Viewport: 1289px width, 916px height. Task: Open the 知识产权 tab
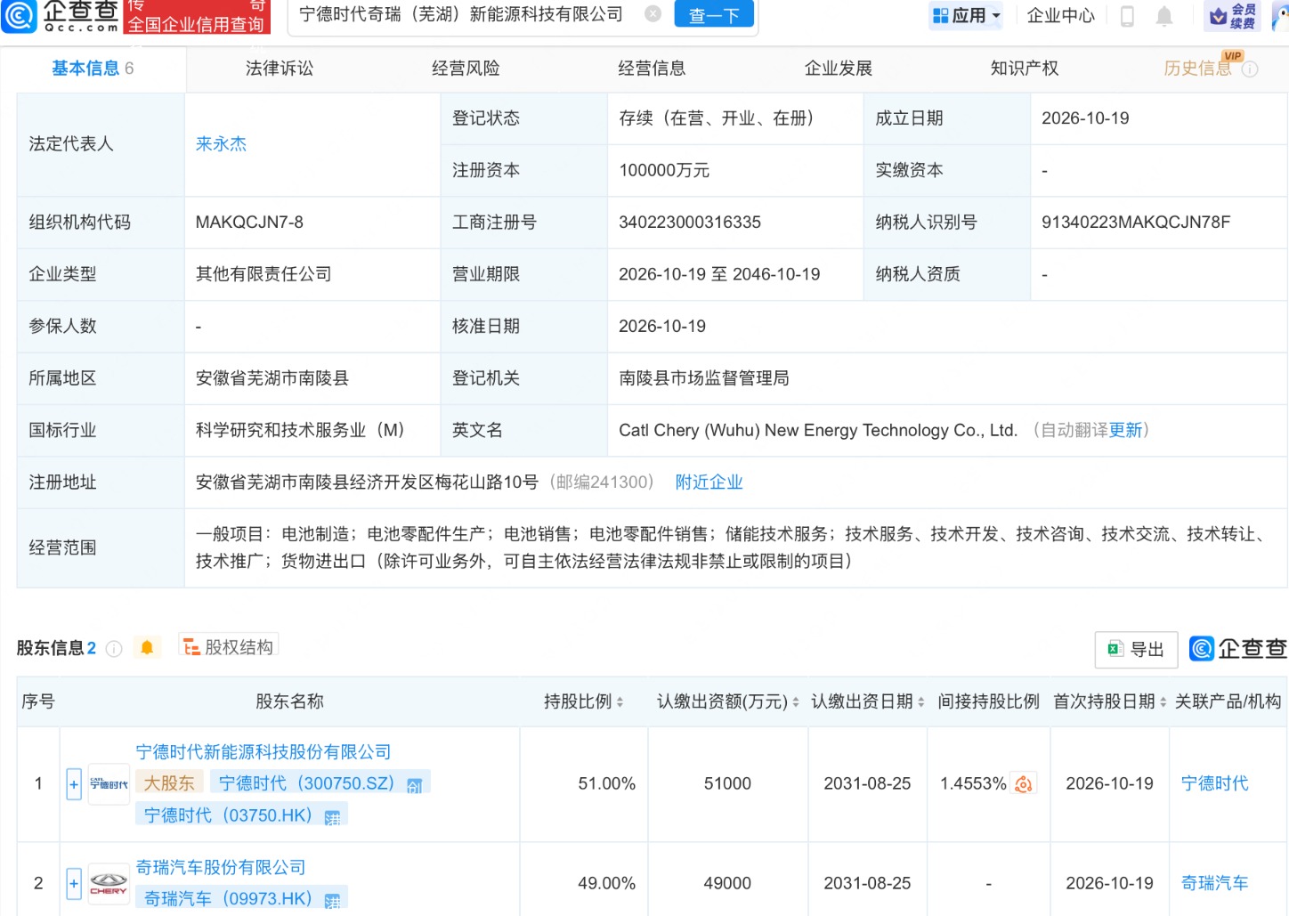tap(1025, 69)
